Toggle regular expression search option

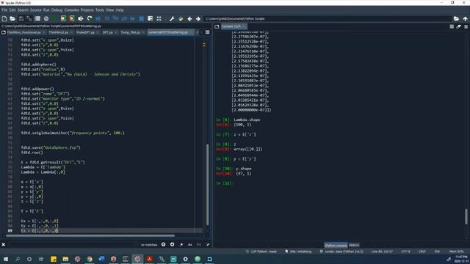[181, 244]
